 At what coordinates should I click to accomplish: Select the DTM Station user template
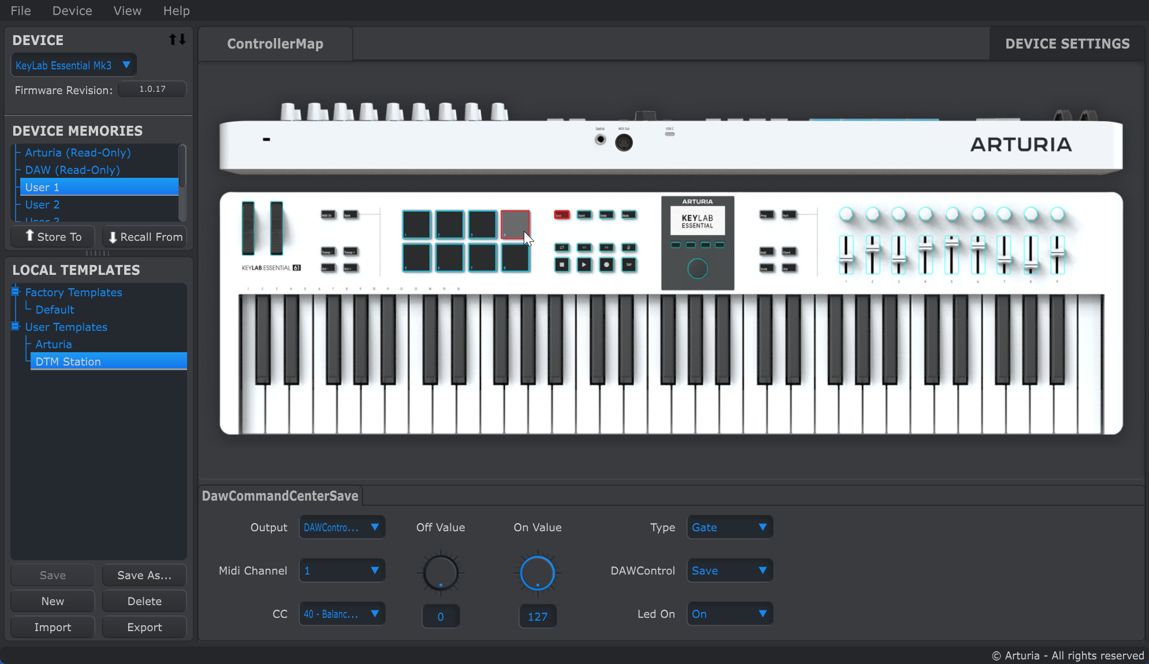(x=109, y=361)
